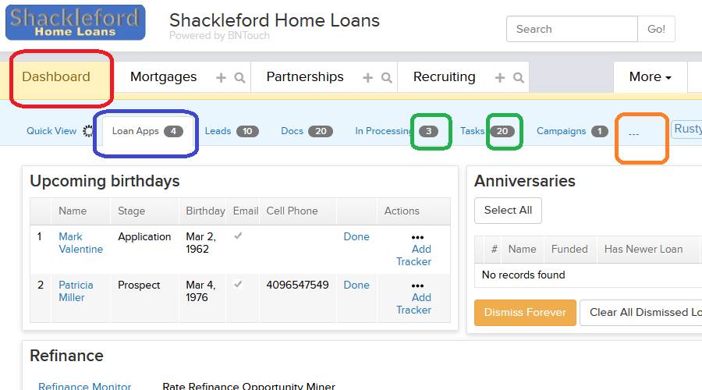Screen dimensions: 702x390
Task: Click the search magnifier beside Mortgages
Action: point(239,78)
